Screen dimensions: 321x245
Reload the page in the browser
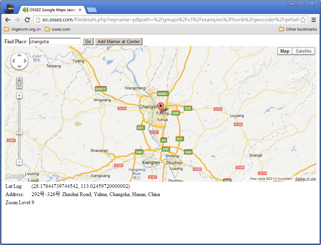(x=27, y=20)
